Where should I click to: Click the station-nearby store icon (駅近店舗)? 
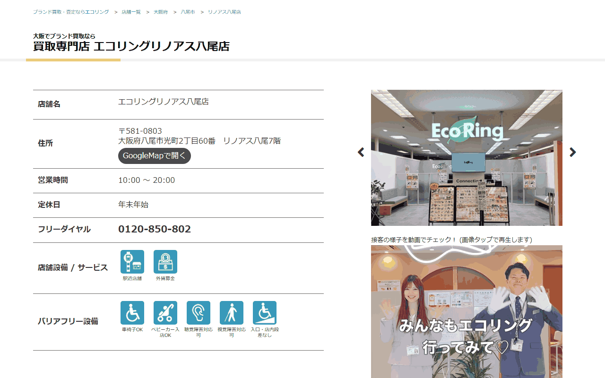[x=132, y=262]
